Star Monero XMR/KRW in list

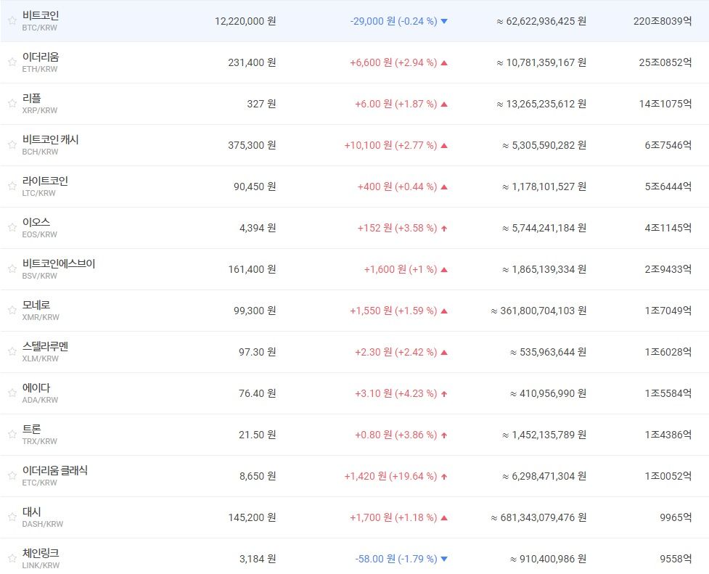[12, 311]
